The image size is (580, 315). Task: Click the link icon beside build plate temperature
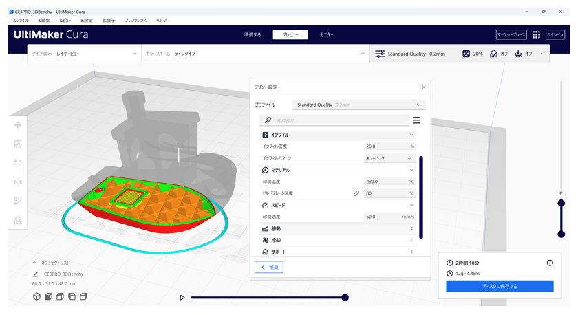(356, 193)
